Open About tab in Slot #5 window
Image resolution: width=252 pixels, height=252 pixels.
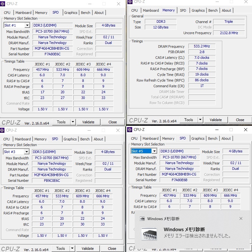pyautogui.click(x=226, y=138)
